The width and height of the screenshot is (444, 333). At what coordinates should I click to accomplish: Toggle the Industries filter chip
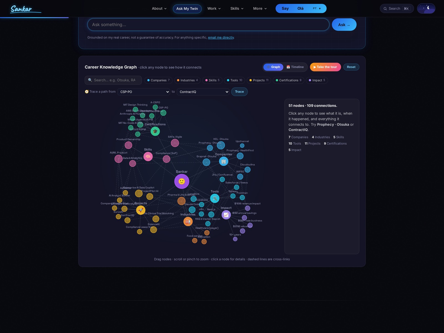click(x=187, y=80)
